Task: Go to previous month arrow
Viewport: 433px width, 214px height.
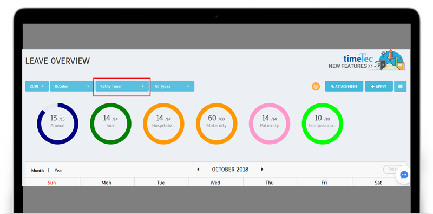Action: click(198, 170)
